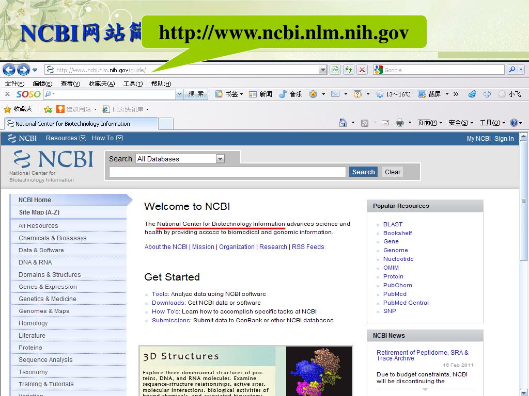Image resolution: width=529 pixels, height=396 pixels.
Task: Click the Refresh page icon
Action: [x=349, y=70]
